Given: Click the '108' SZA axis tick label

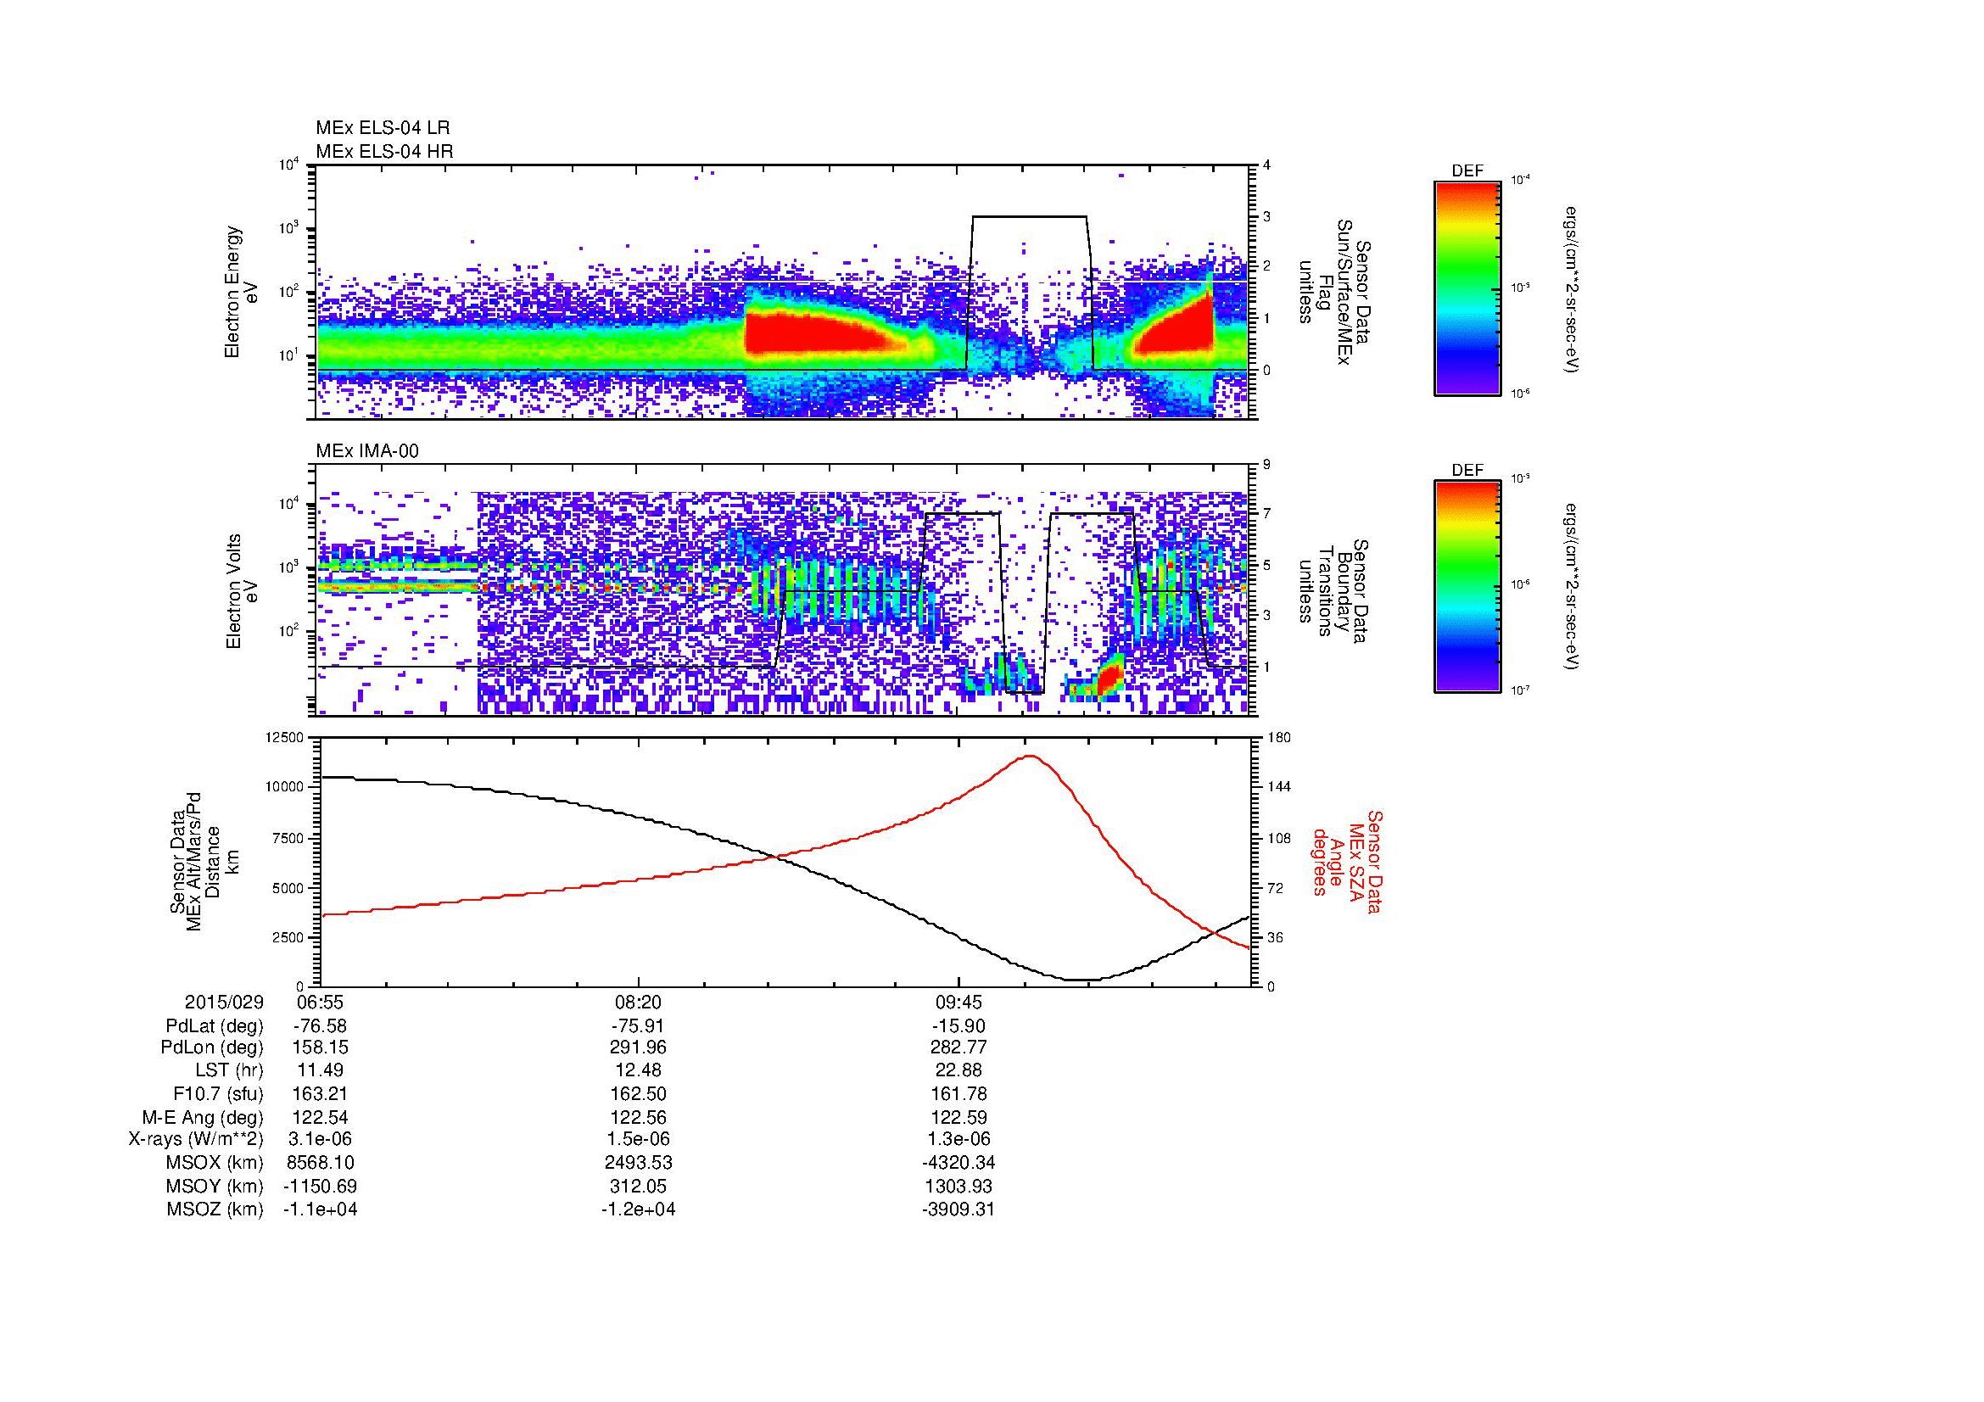Looking at the screenshot, I should pos(1278,837).
